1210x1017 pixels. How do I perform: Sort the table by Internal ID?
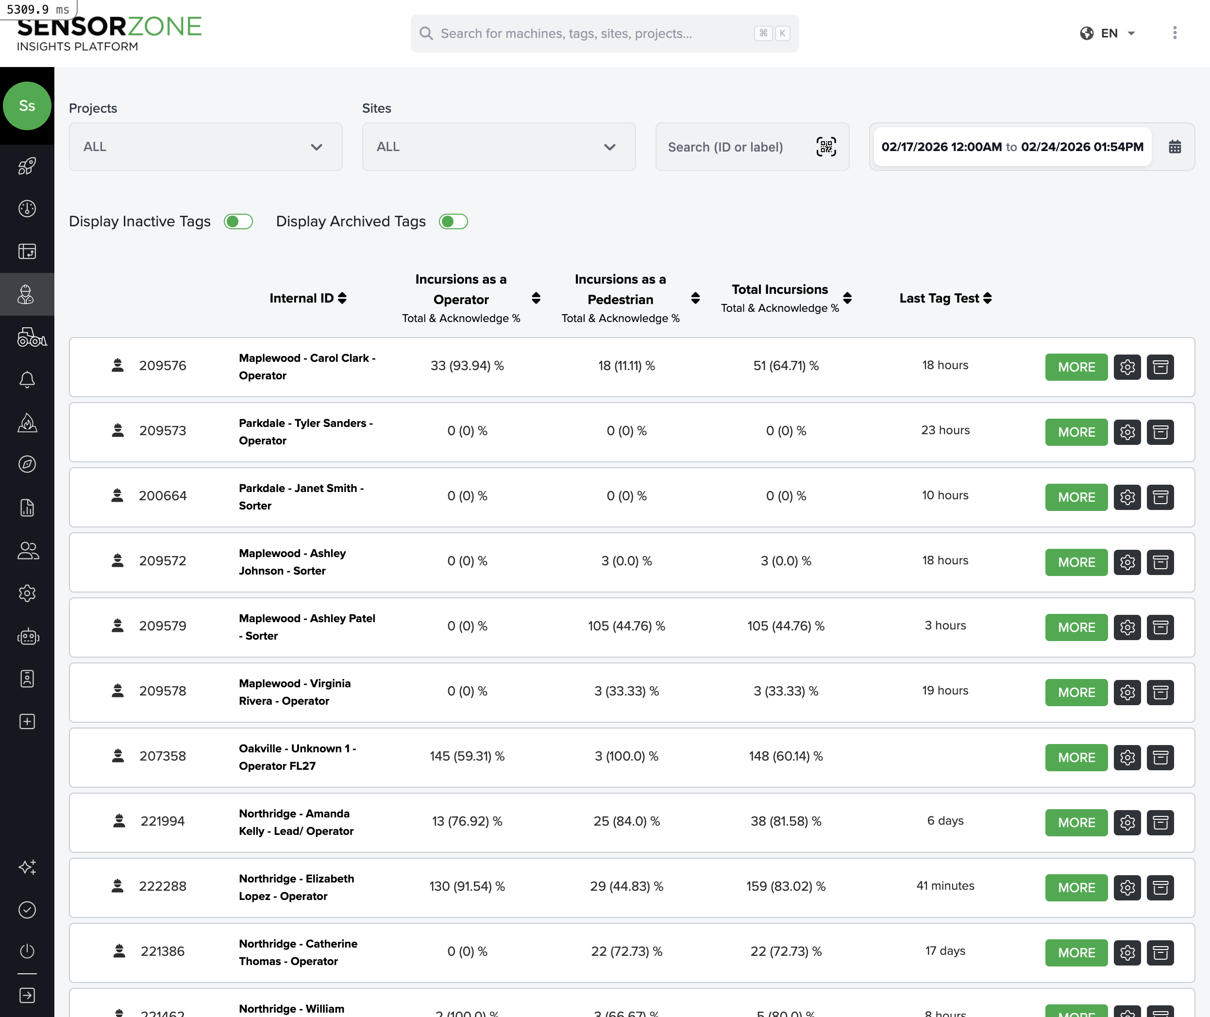pos(342,298)
